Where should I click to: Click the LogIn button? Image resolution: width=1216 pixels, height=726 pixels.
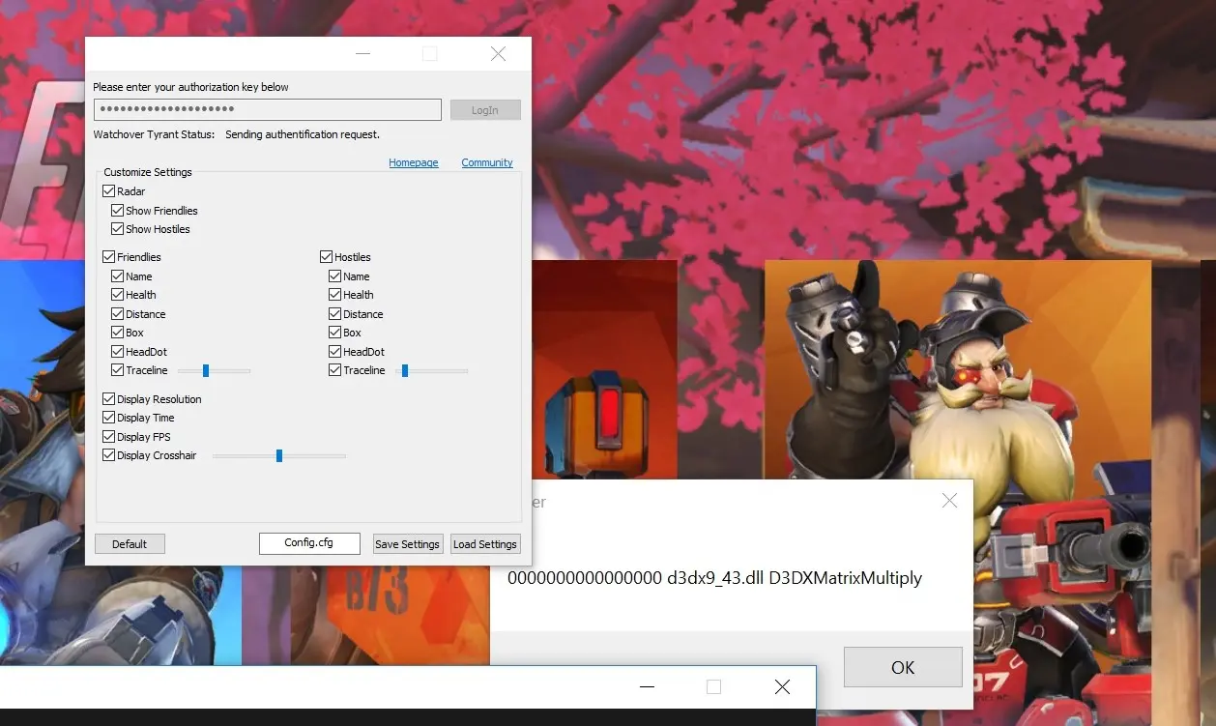[x=485, y=110]
